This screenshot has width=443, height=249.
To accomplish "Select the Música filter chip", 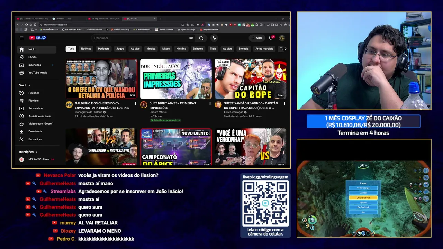I will click(x=151, y=49).
